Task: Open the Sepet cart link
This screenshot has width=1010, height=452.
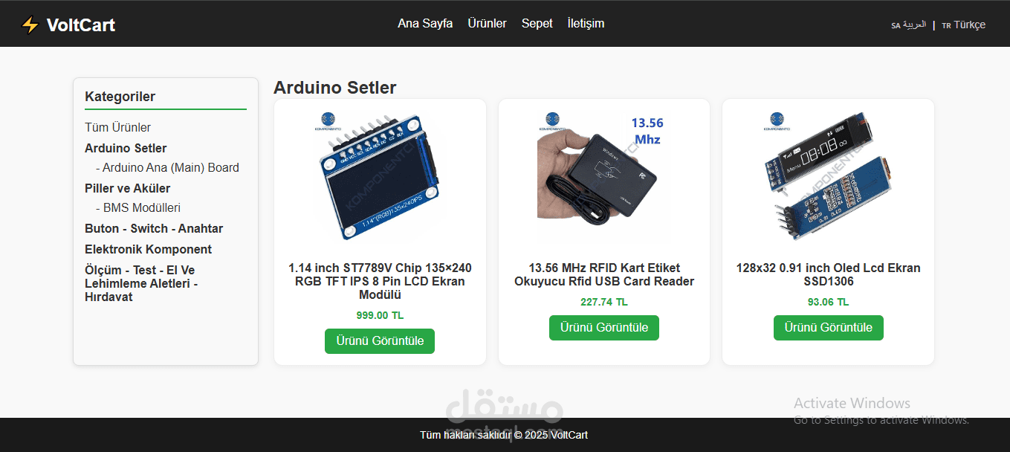Action: 537,24
